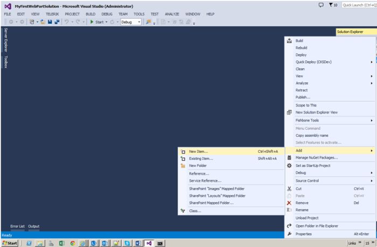Choose SharePoint "Layouts" Mapped Folder
Screen dimensions: 377x247
[217, 196]
